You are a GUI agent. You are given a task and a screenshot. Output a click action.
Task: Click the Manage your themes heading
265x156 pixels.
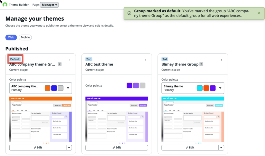[35, 18]
